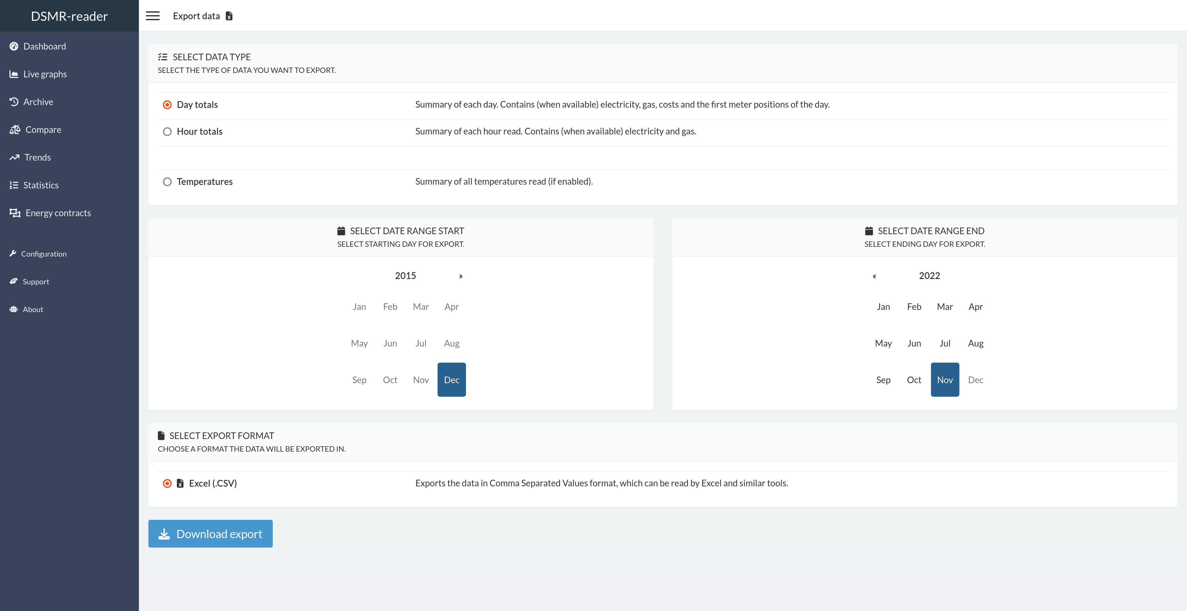Go to next year in start calendar
The height and width of the screenshot is (611, 1187).
[461, 276]
